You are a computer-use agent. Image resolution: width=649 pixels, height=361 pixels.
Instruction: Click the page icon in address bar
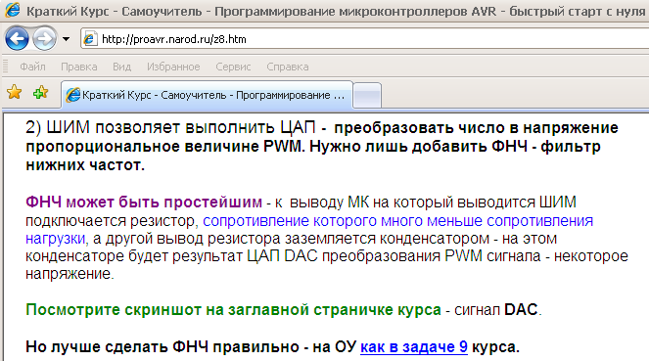[89, 39]
